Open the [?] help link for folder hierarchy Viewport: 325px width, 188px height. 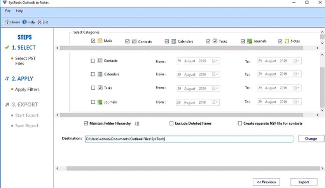(x=137, y=124)
